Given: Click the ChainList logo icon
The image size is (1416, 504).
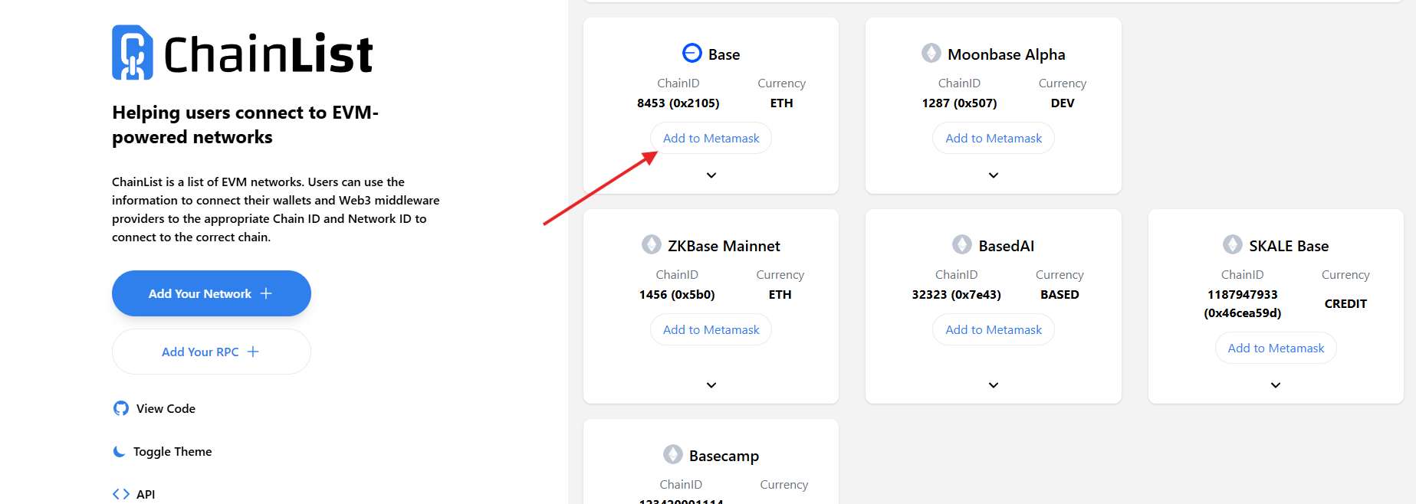Looking at the screenshot, I should (133, 53).
